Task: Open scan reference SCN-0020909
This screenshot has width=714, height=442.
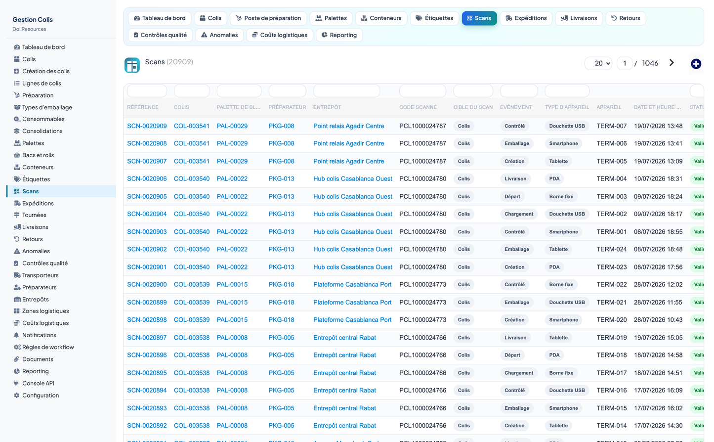Action: click(x=147, y=126)
